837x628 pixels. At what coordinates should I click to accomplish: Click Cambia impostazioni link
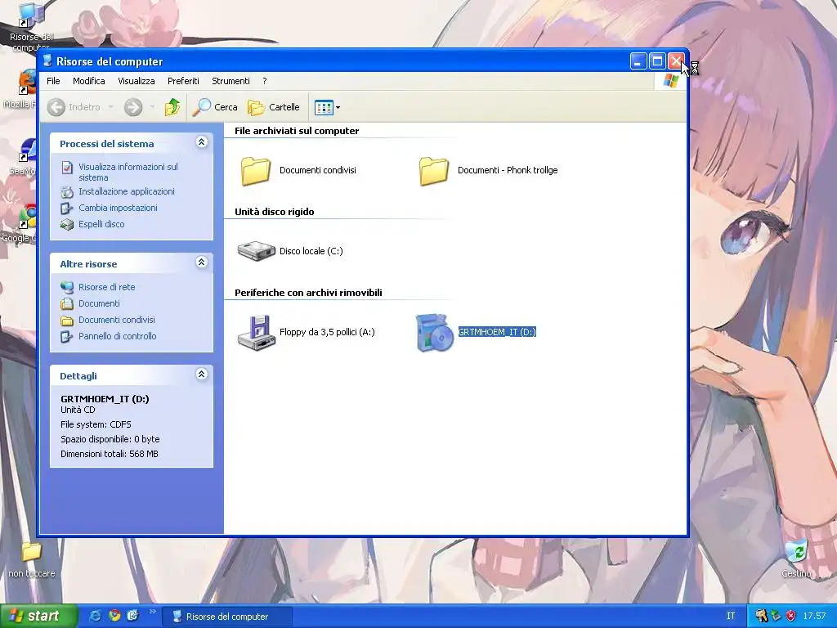pos(118,208)
